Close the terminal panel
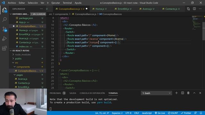 (200, 93)
